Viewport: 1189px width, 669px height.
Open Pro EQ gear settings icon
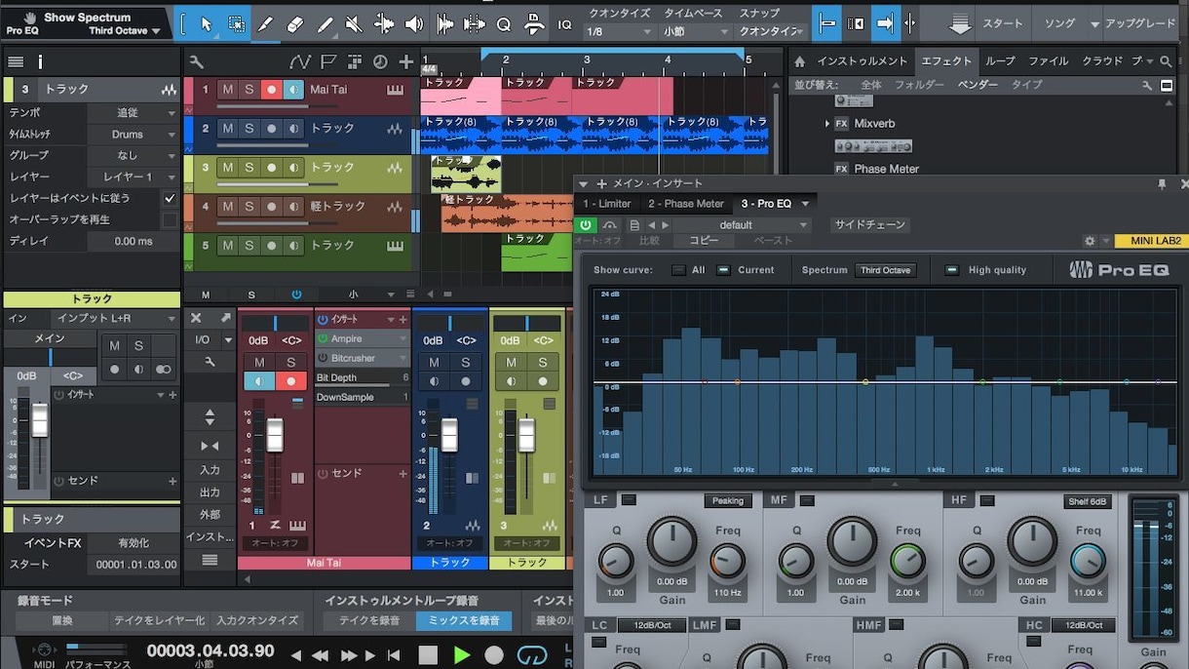coord(1091,241)
